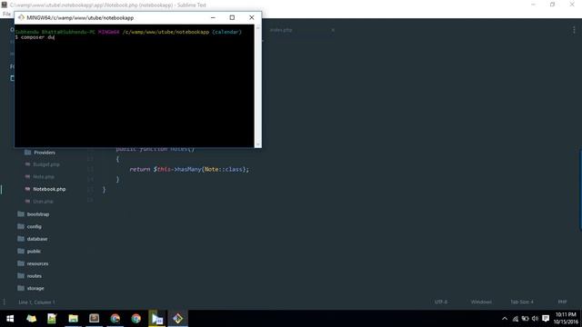582x327 pixels.
Task: Show hidden system tray icons
Action: point(505,319)
